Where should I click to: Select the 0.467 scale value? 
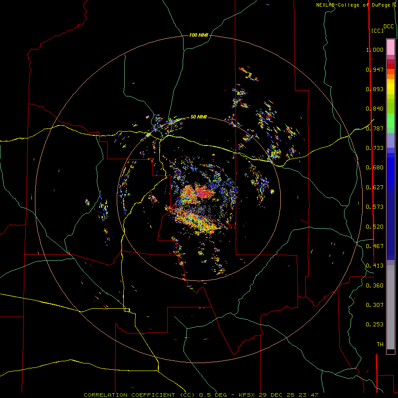tap(375, 246)
